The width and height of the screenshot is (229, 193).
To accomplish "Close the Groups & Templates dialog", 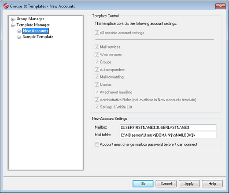I will point(220,6).
